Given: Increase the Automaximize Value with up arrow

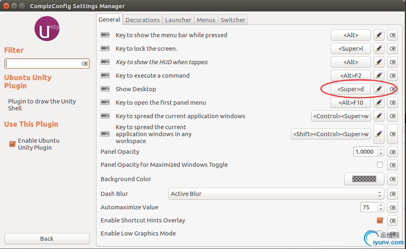Looking at the screenshot, I should pos(381,205).
